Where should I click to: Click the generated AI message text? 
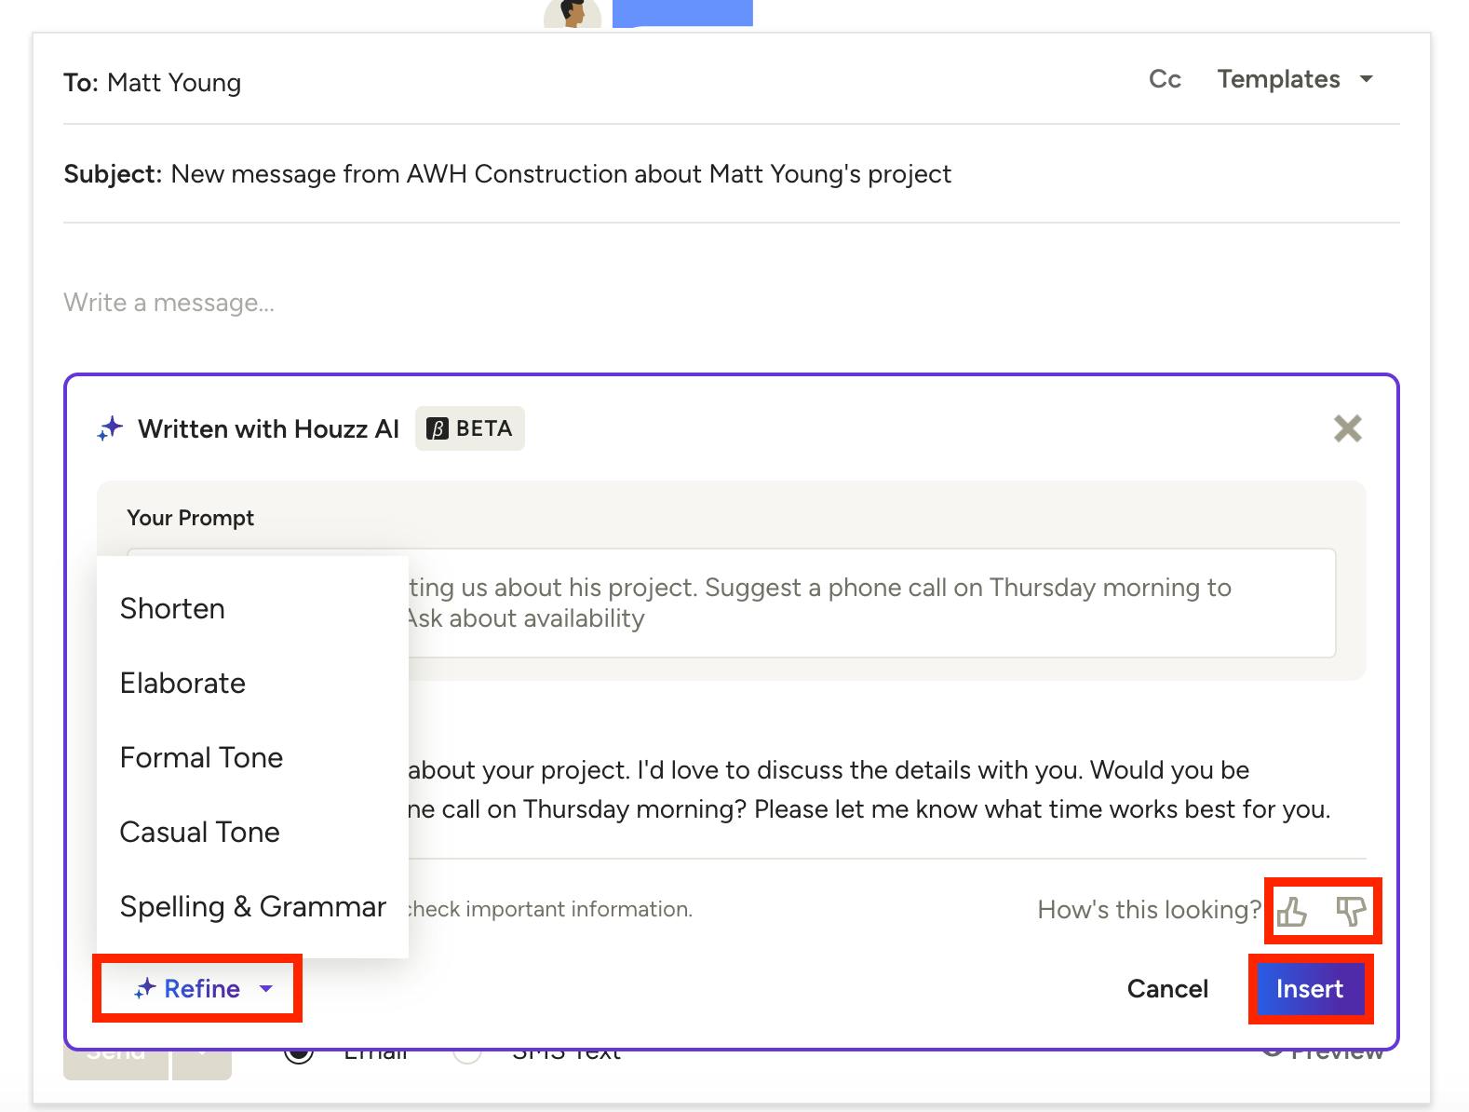[870, 790]
